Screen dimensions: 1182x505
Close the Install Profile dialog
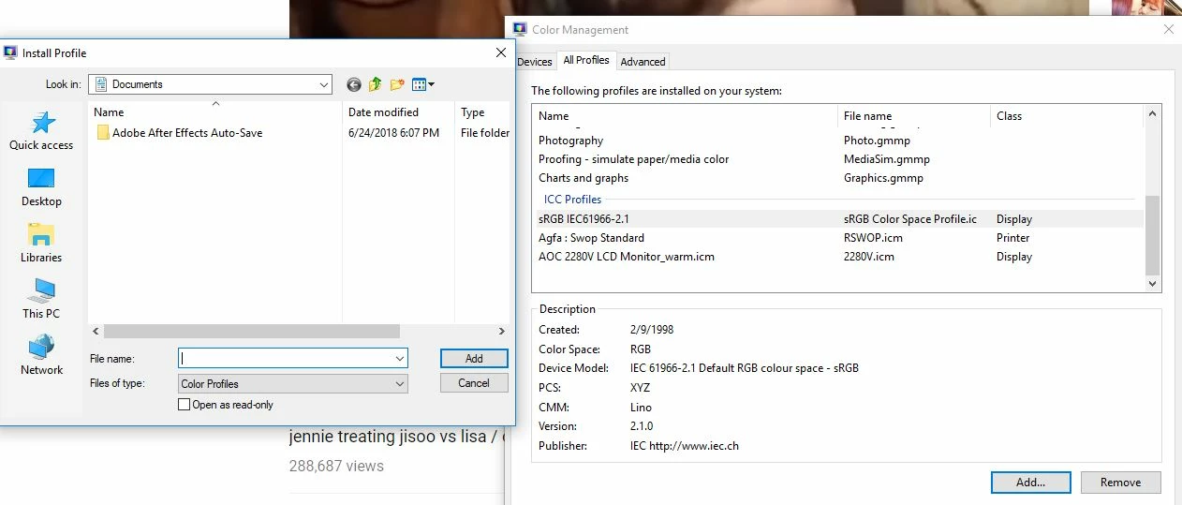(x=501, y=53)
